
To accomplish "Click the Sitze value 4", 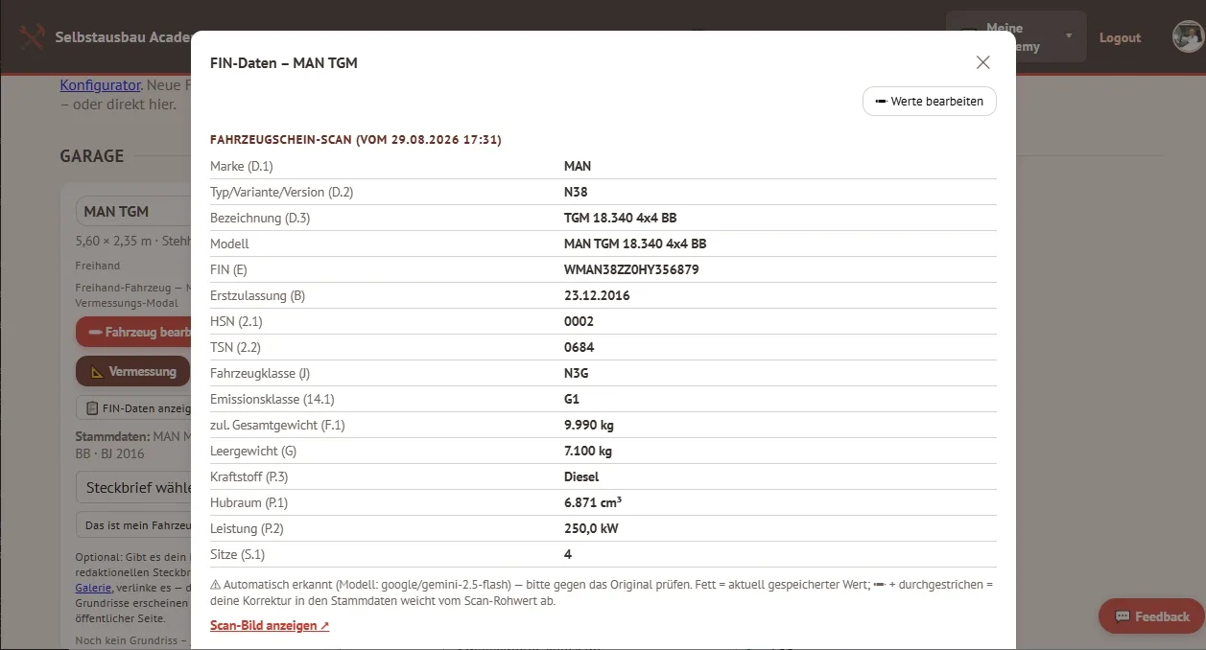I will 568,554.
